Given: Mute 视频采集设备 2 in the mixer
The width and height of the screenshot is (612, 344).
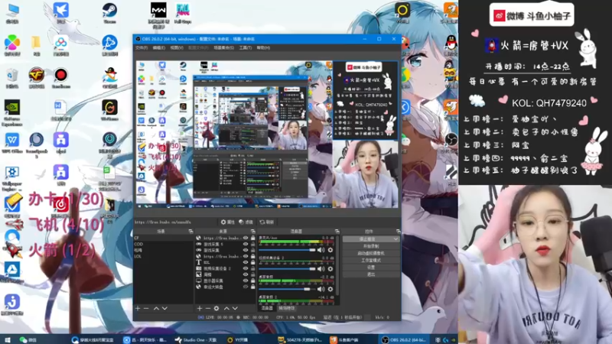Looking at the screenshot, I should pos(321,269).
